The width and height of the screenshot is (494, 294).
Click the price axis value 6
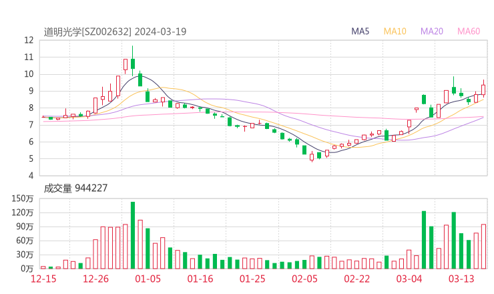pos(31,142)
